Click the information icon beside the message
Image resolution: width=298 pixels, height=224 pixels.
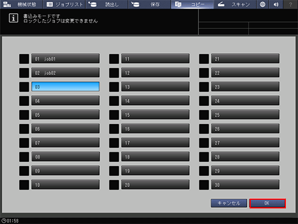13,18
